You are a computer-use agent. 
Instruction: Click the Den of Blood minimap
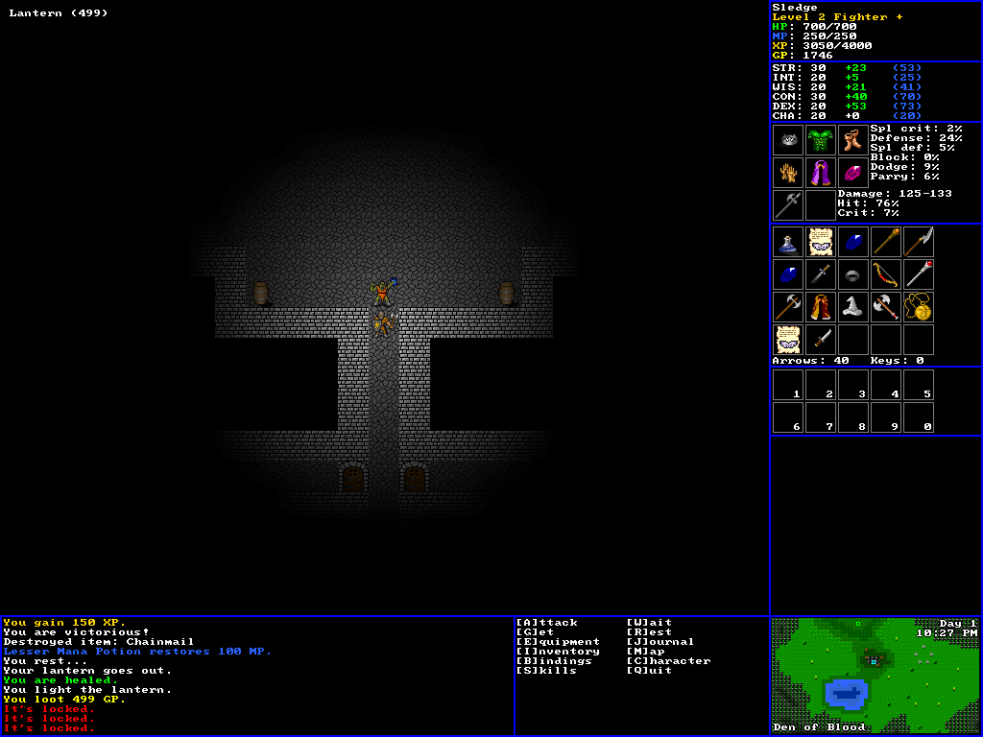(x=875, y=670)
